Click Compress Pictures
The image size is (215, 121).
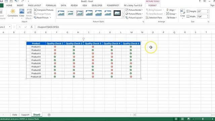pos(44,10)
